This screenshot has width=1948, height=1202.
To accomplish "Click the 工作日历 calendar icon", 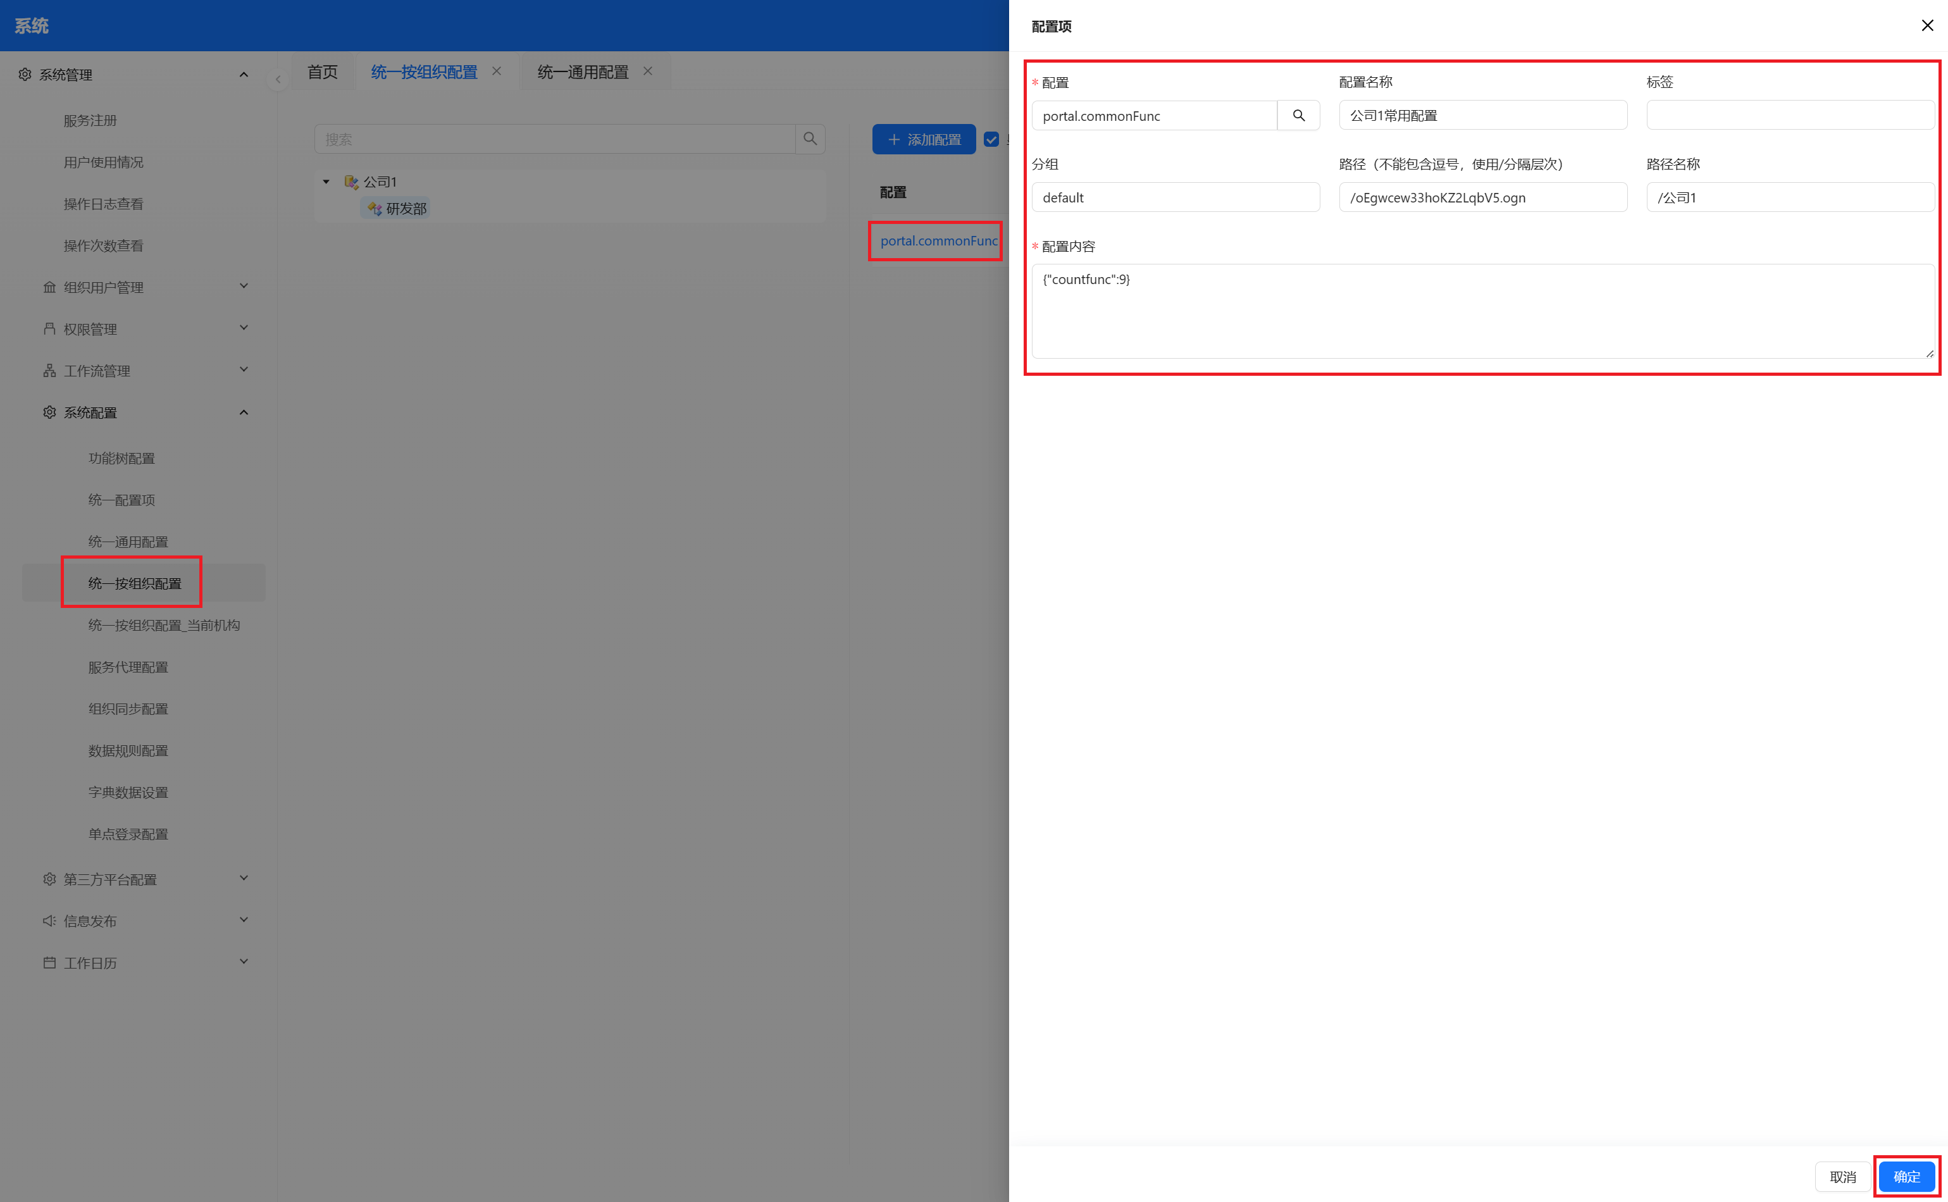I will click(x=49, y=962).
